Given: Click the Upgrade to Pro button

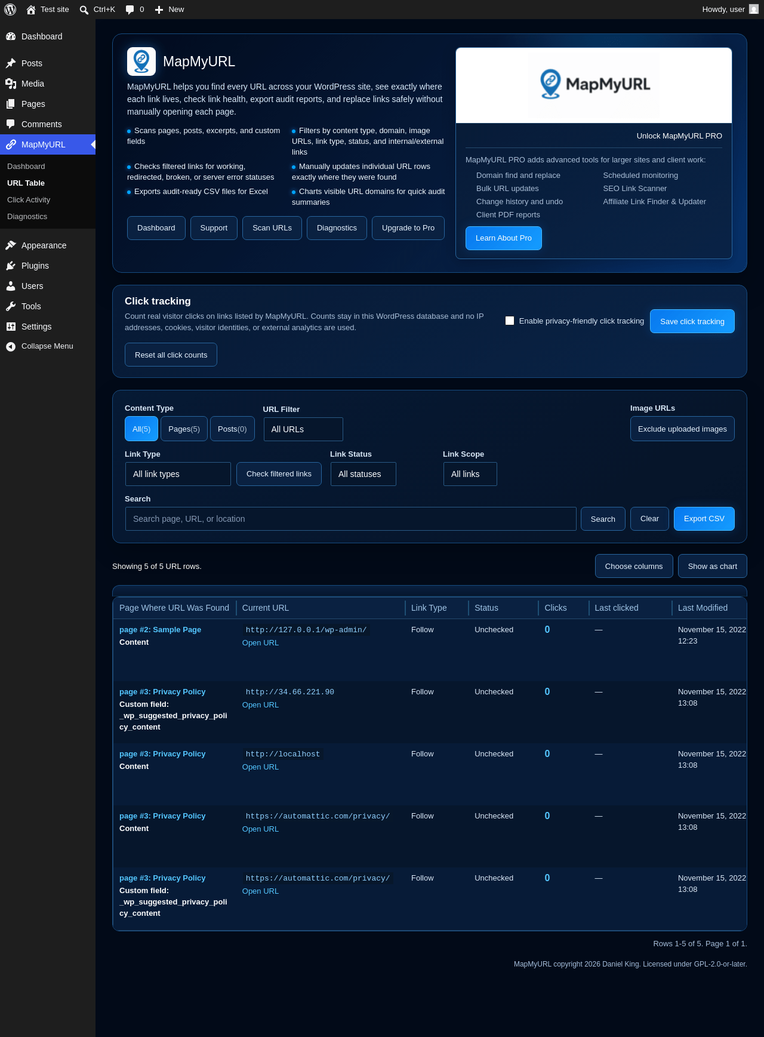Looking at the screenshot, I should tap(408, 228).
